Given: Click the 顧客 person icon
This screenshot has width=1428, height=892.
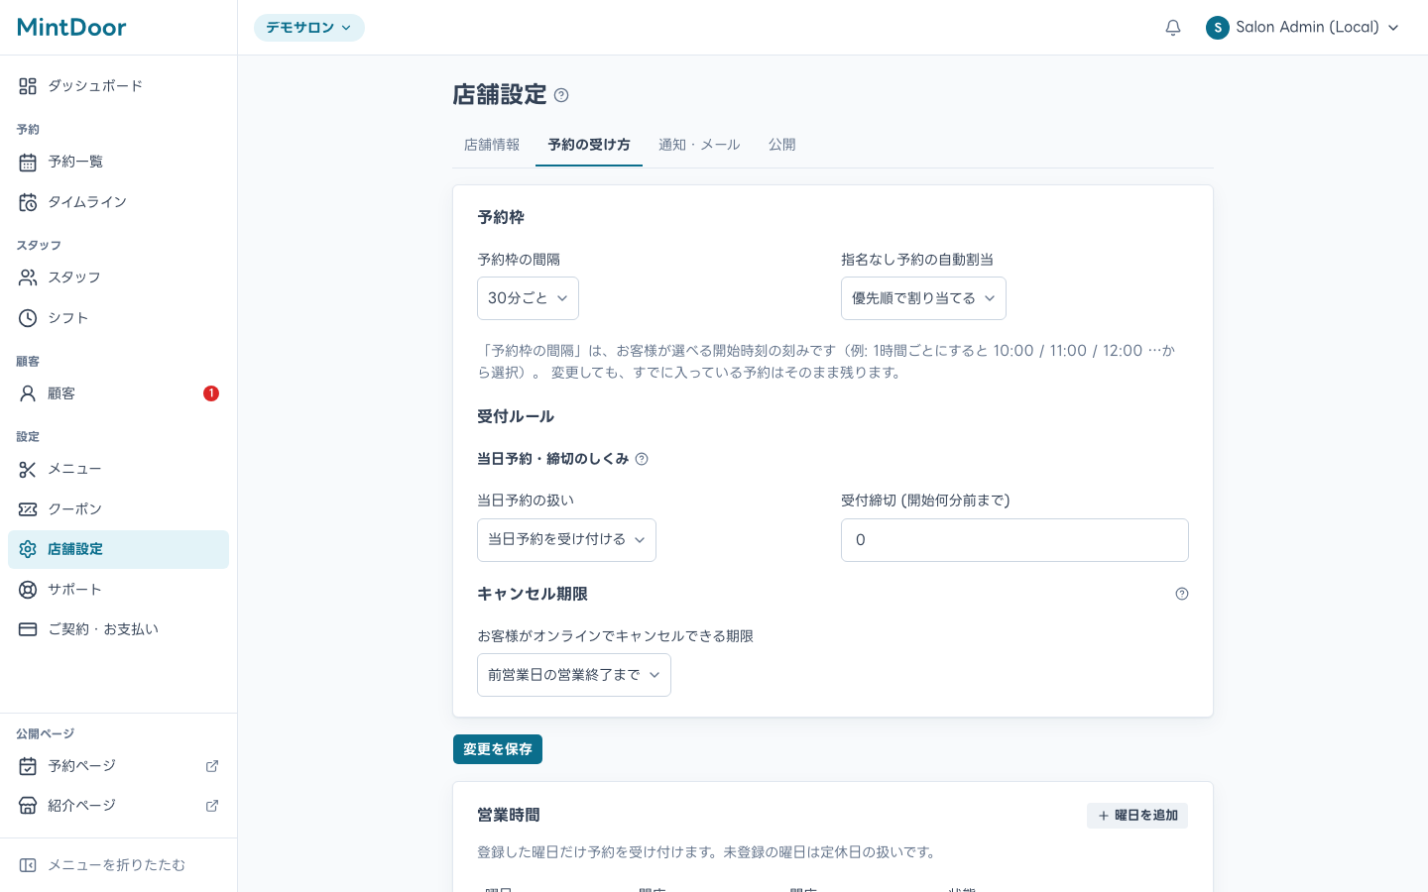Looking at the screenshot, I should (28, 393).
